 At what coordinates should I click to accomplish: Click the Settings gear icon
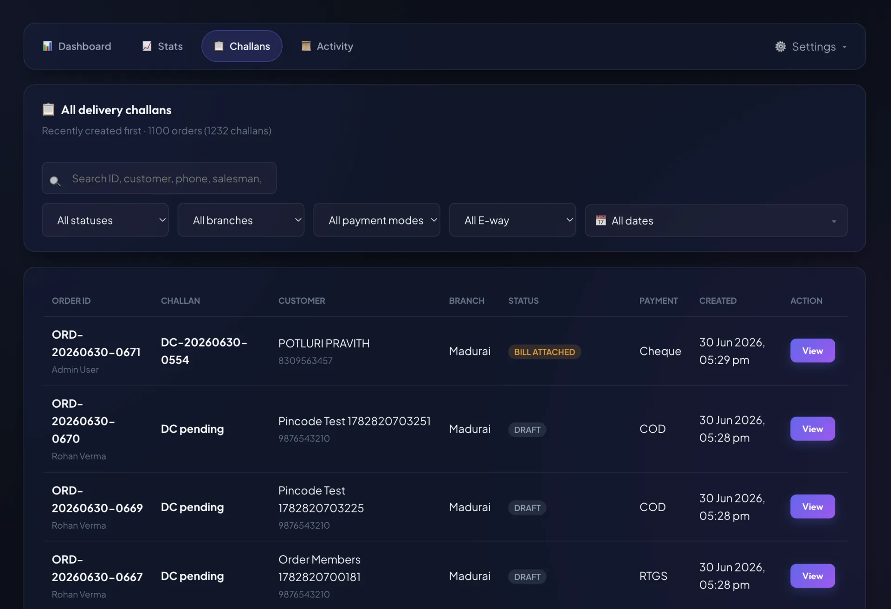pyautogui.click(x=781, y=46)
